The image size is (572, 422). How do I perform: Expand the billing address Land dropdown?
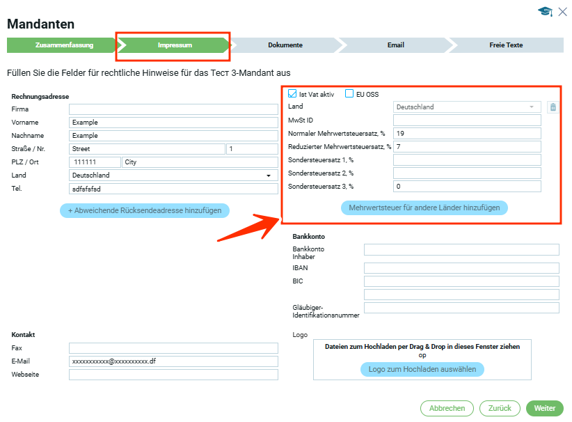(x=173, y=175)
